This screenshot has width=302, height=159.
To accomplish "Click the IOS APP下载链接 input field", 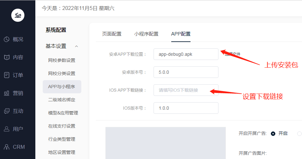I will click(186, 90).
